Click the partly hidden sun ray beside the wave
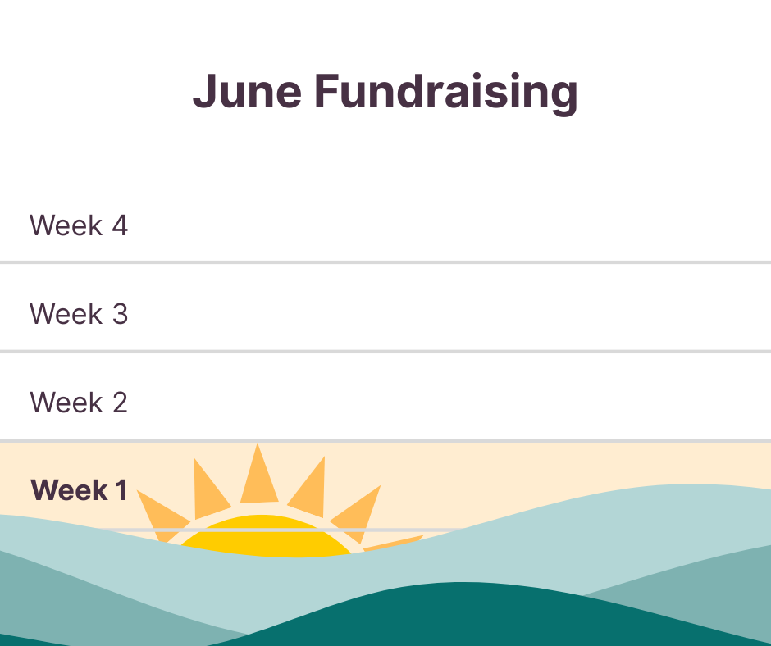This screenshot has height=646, width=771. pyautogui.click(x=394, y=543)
